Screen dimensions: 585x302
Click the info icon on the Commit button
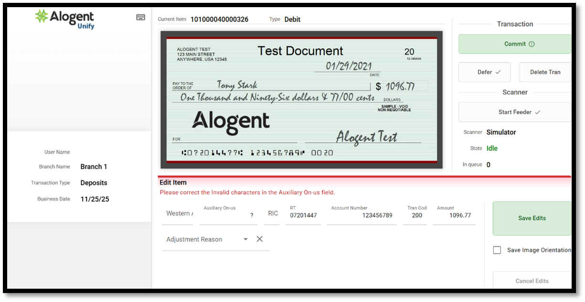[x=532, y=44]
